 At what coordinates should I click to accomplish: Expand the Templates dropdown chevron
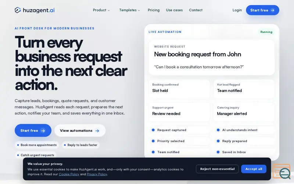click(139, 11)
